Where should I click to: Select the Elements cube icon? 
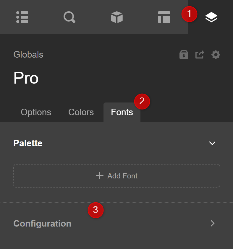pos(117,17)
